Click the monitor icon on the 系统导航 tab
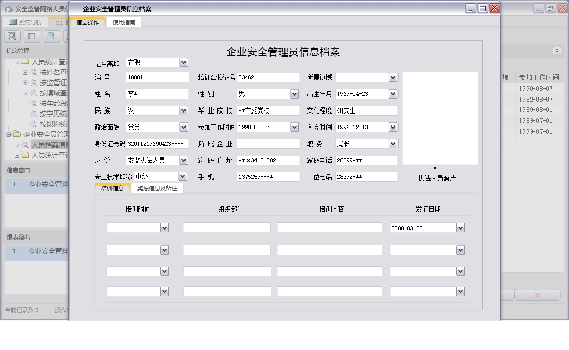This screenshot has height=350, width=569. pyautogui.click(x=12, y=21)
